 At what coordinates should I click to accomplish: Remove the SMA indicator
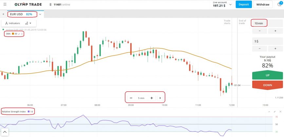point(22,34)
